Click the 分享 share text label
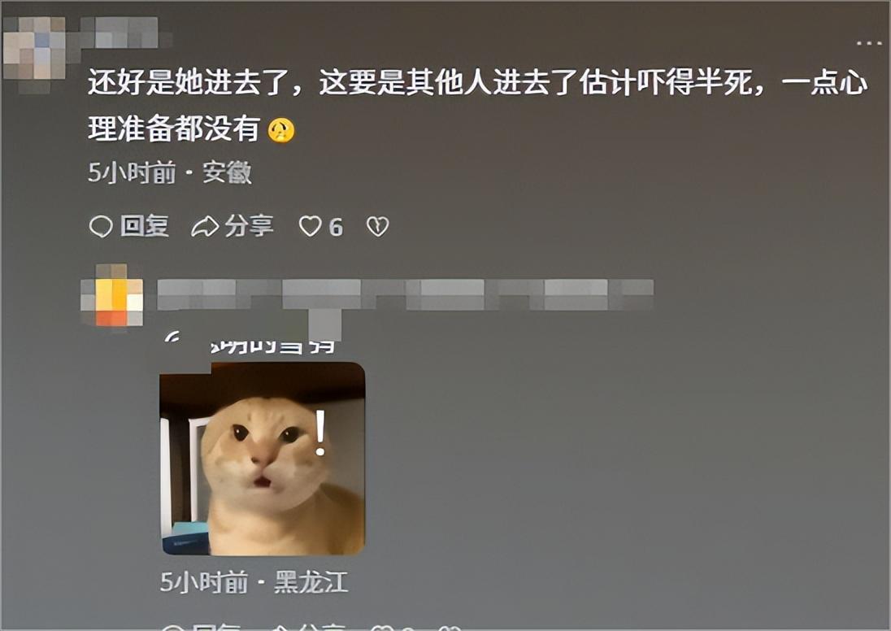This screenshot has height=631, width=891. click(249, 226)
